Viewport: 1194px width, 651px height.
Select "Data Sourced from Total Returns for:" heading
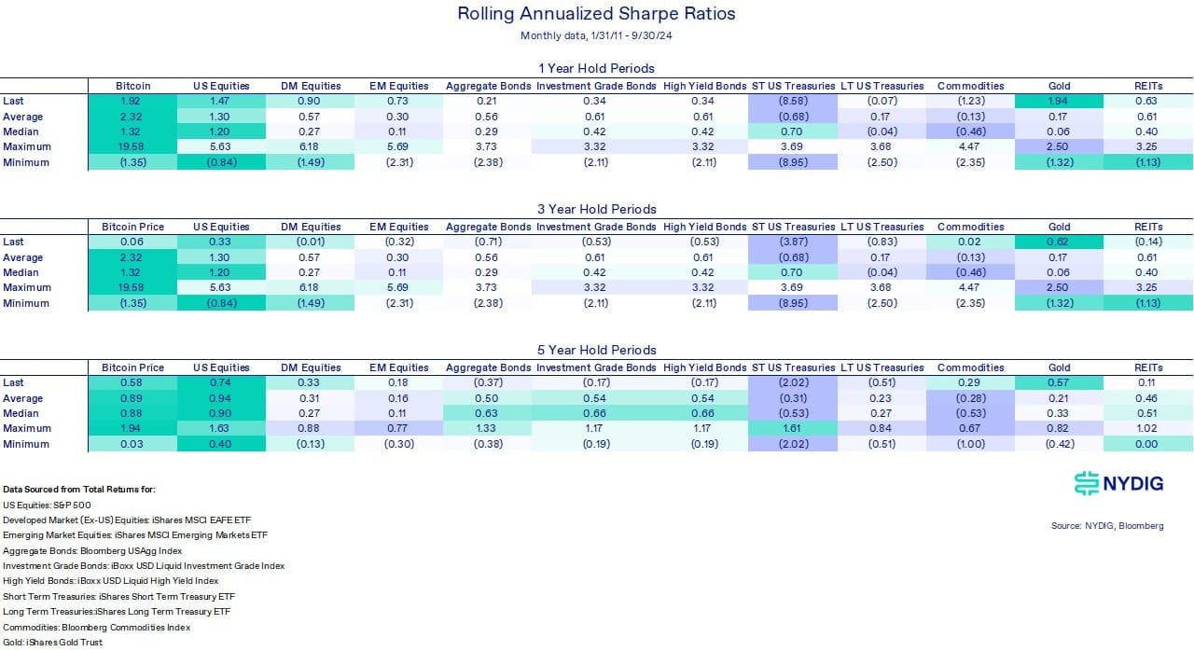pos(65,490)
